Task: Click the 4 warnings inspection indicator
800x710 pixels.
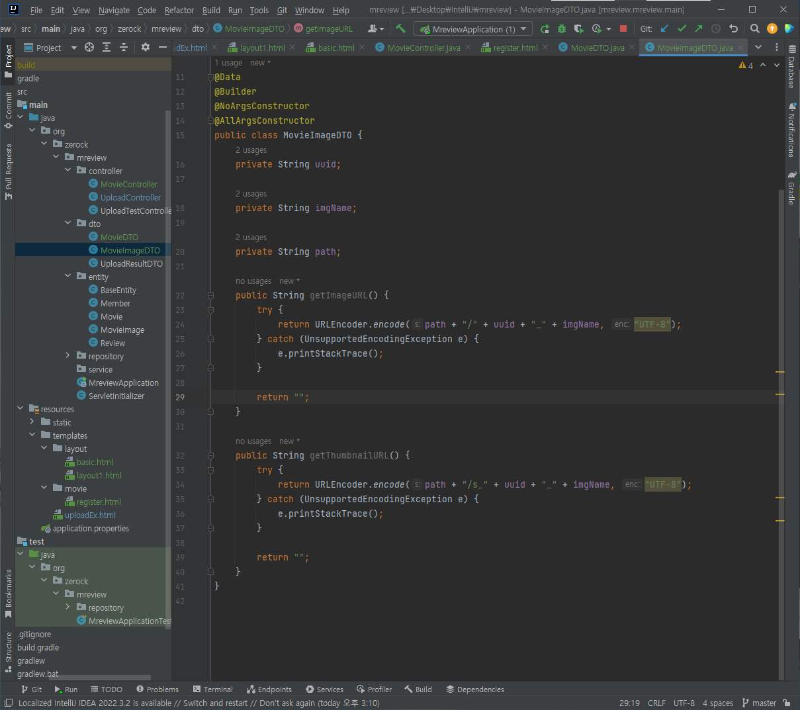Action: (x=746, y=65)
